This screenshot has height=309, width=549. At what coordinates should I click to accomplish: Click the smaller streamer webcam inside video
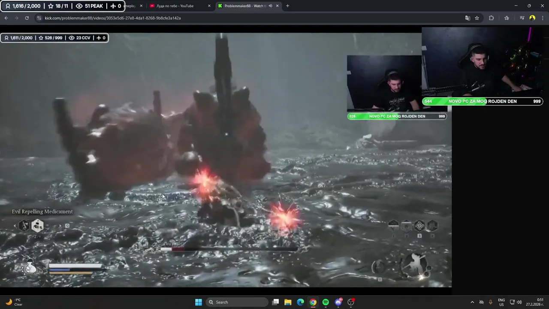click(x=384, y=84)
